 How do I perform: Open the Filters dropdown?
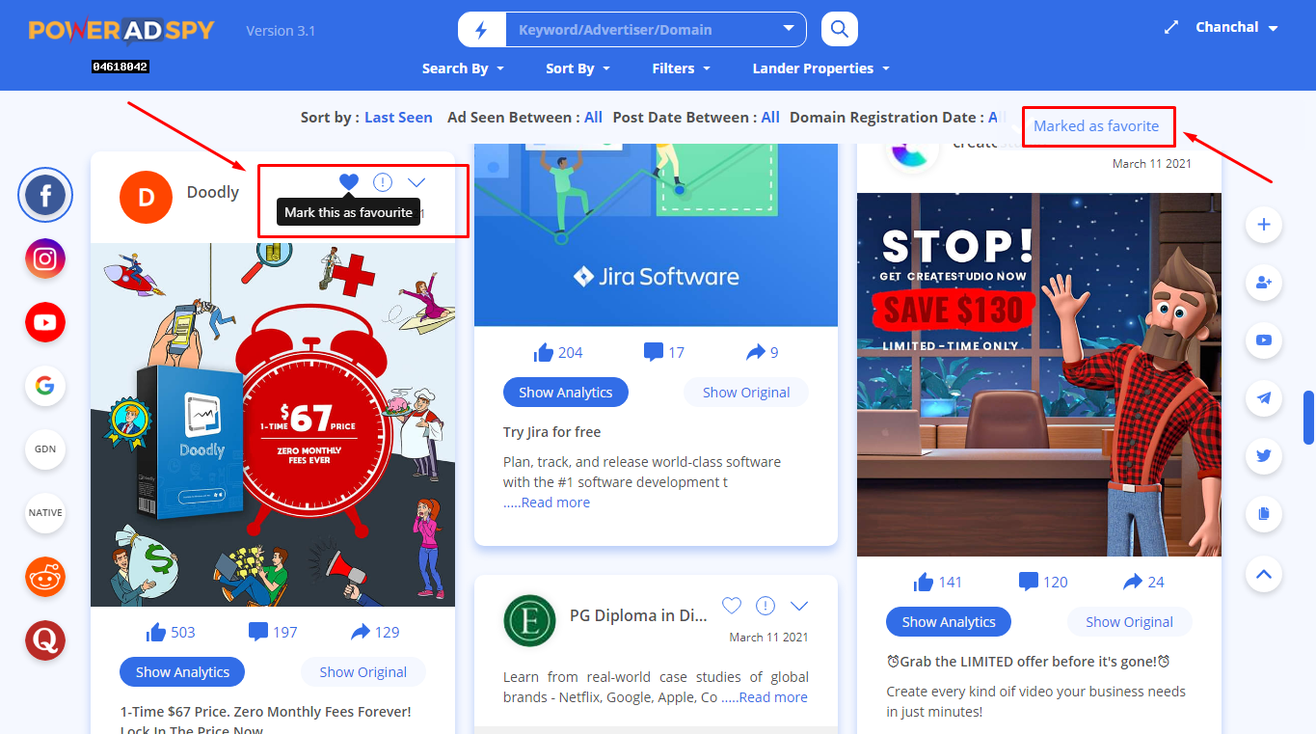coord(682,68)
